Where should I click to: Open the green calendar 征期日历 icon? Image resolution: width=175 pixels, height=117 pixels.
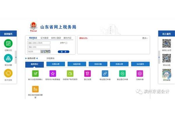(x=8, y=44)
